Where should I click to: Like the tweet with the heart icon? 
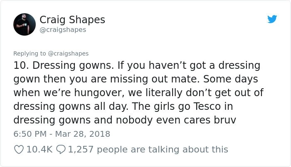[x=19, y=149]
